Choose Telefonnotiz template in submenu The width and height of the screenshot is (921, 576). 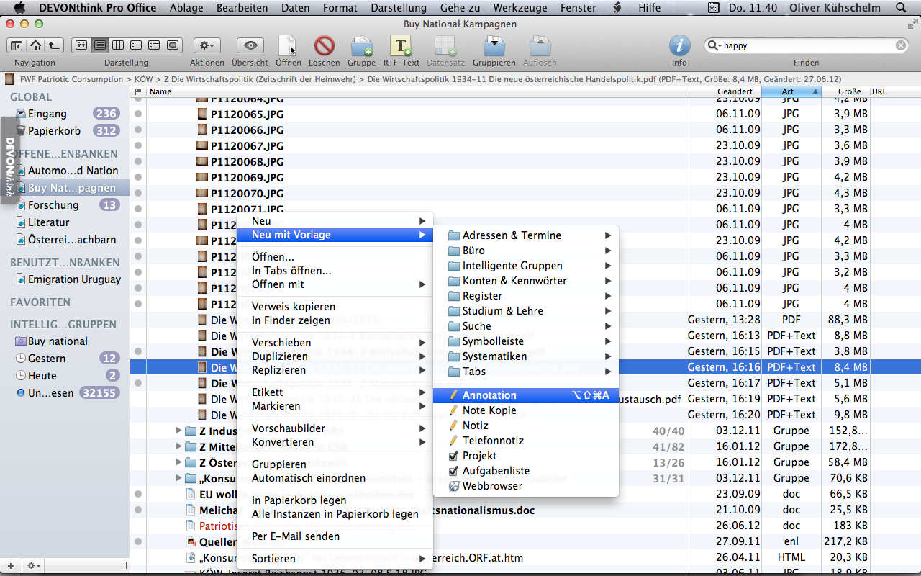coord(525,441)
